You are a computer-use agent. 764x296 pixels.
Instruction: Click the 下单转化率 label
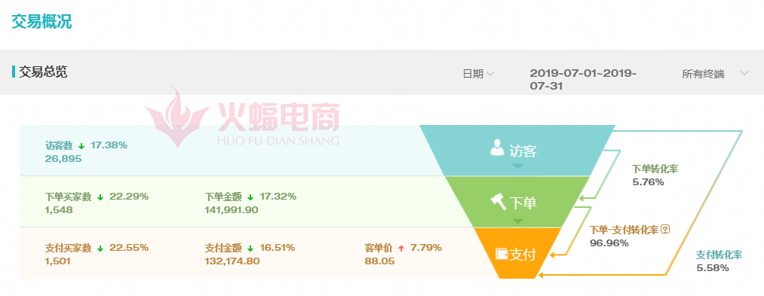point(655,169)
